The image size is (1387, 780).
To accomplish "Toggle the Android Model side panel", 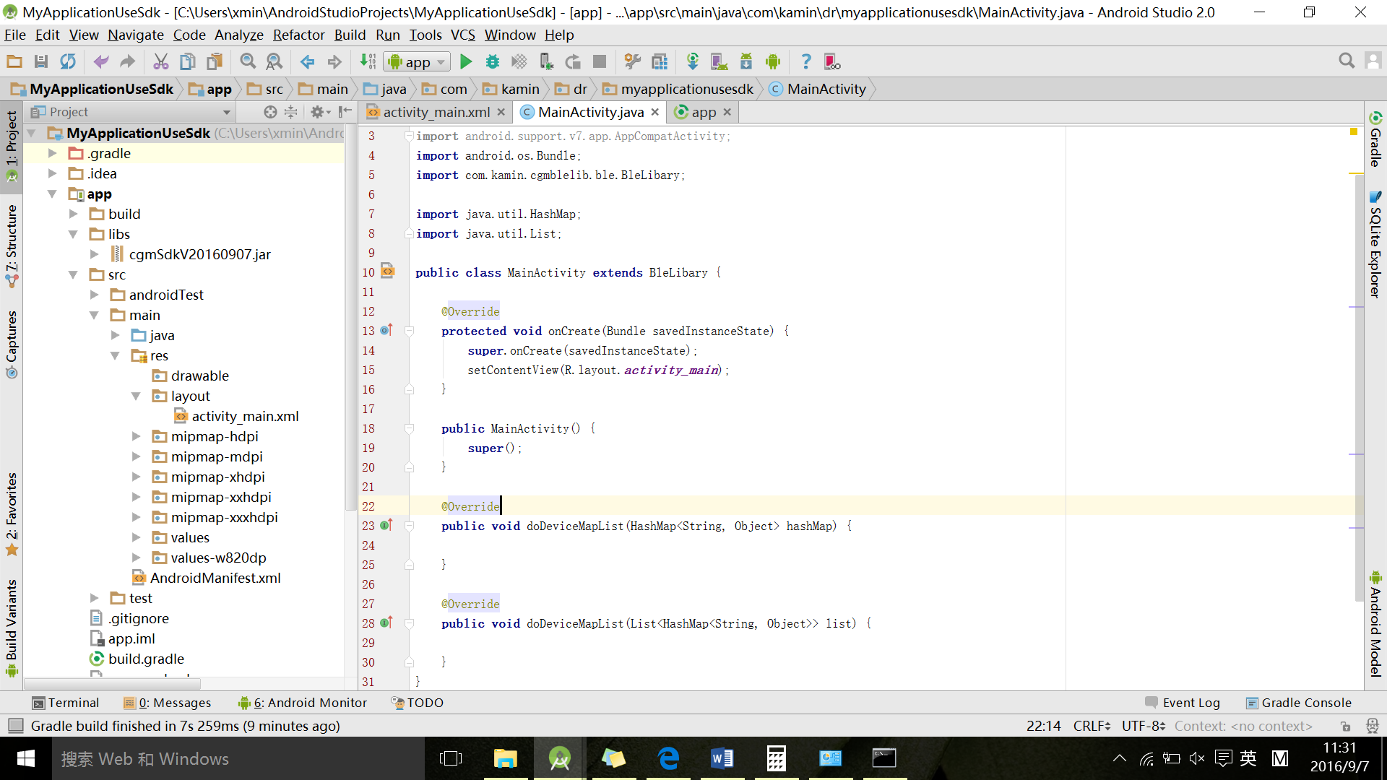I will click(1375, 624).
